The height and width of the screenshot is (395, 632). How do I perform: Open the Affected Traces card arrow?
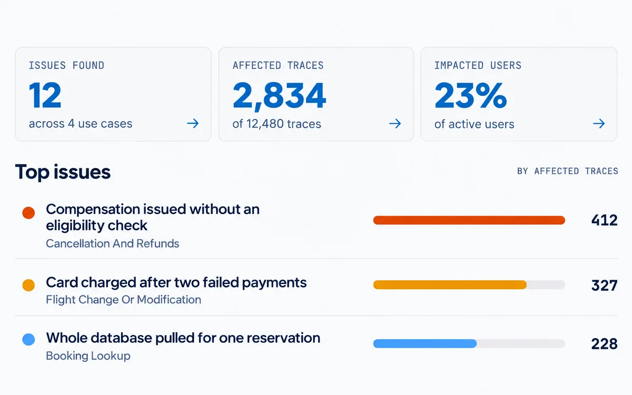click(x=395, y=124)
